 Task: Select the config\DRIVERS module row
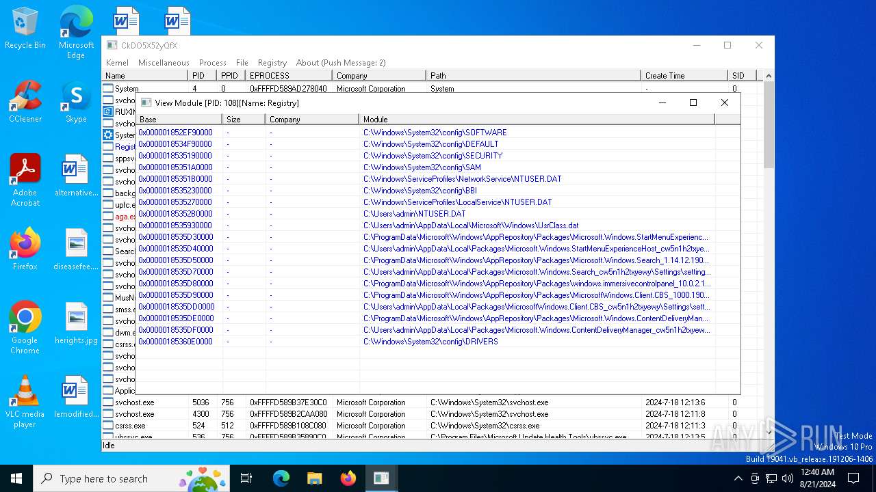coord(438,342)
